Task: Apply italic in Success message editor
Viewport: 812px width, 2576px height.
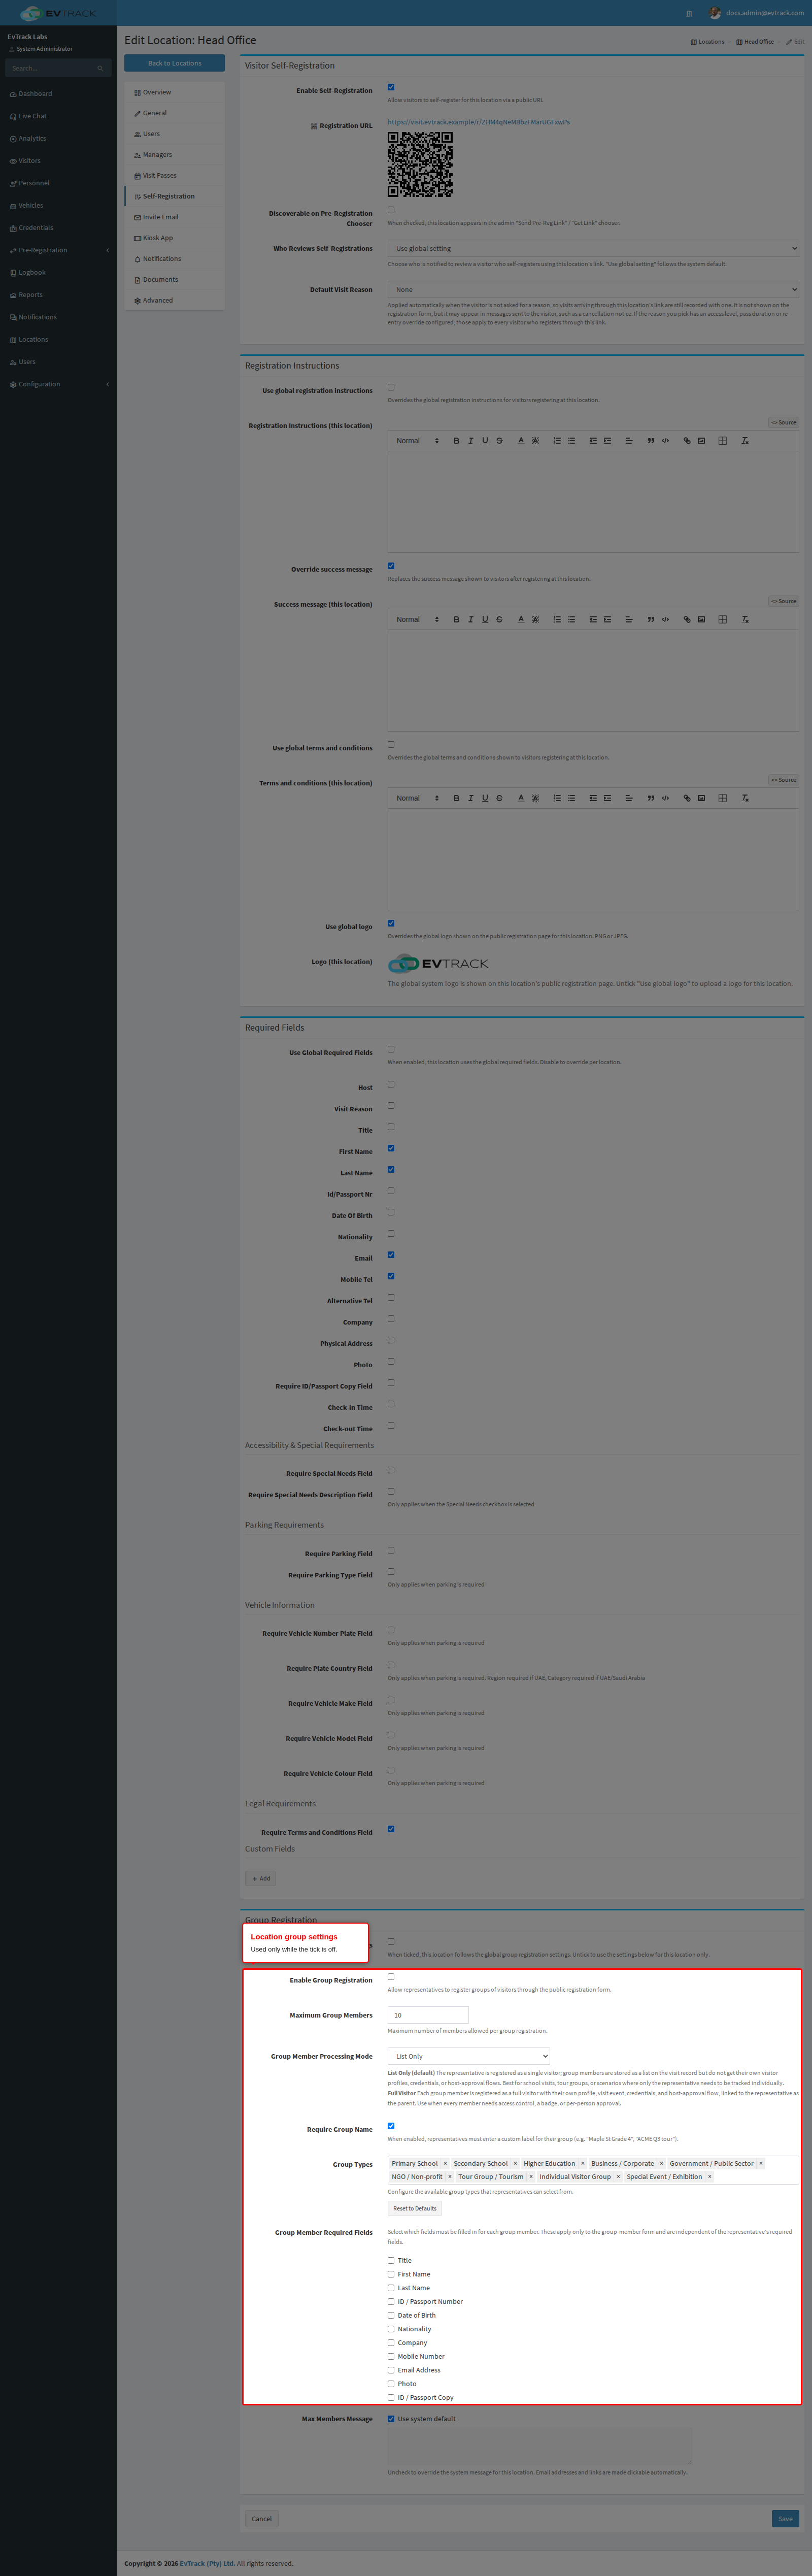Action: 471,620
